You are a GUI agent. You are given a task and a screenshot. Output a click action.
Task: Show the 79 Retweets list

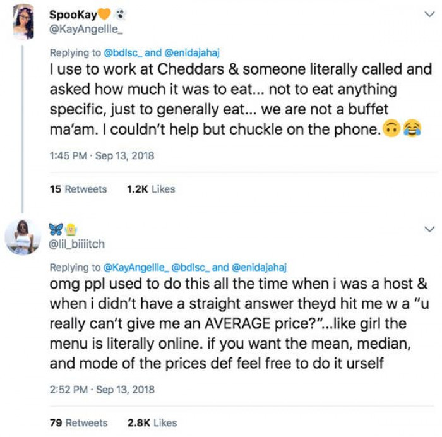pyautogui.click(x=78, y=422)
